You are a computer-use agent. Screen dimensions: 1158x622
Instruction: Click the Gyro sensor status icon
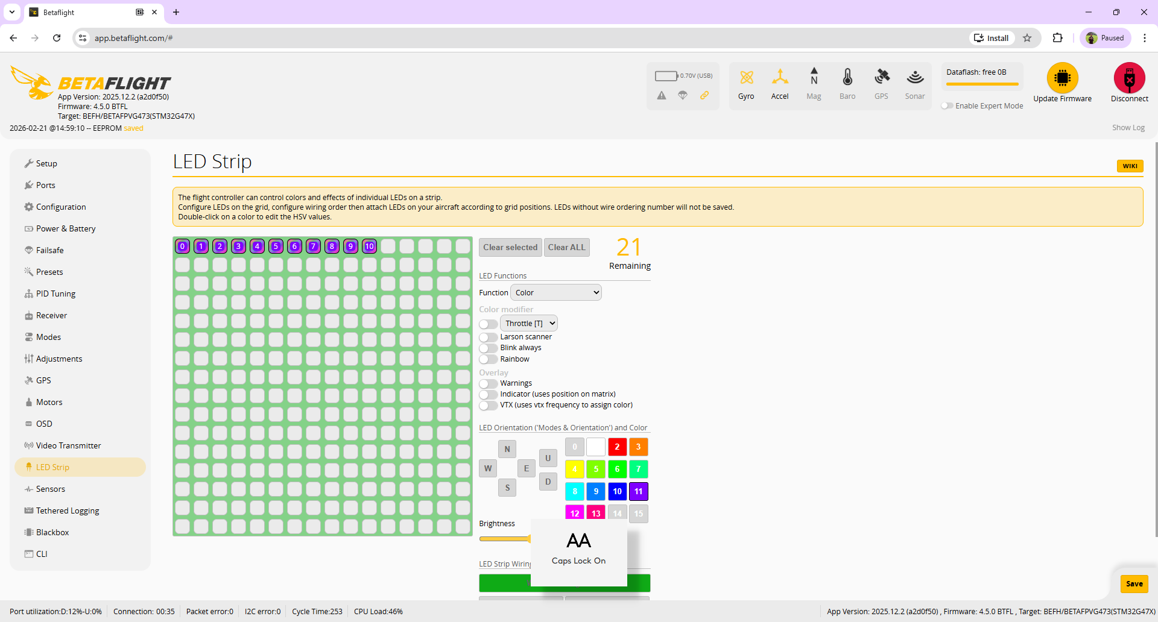[x=746, y=78]
